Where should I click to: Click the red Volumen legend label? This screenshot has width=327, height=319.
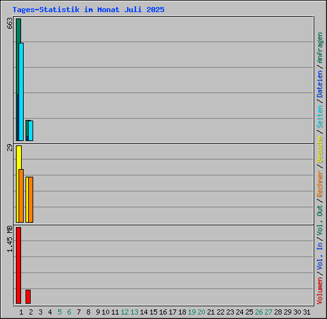point(320,291)
